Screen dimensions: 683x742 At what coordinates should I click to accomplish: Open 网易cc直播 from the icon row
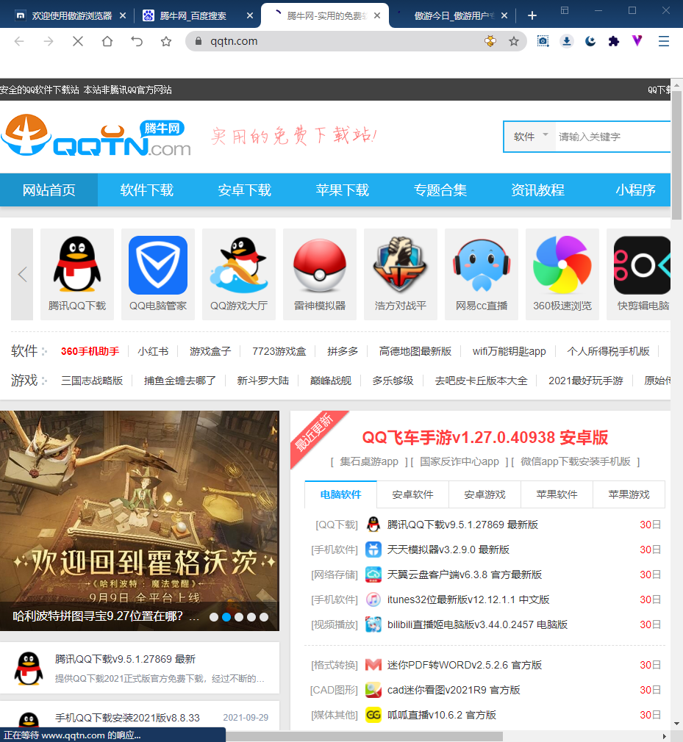482,264
